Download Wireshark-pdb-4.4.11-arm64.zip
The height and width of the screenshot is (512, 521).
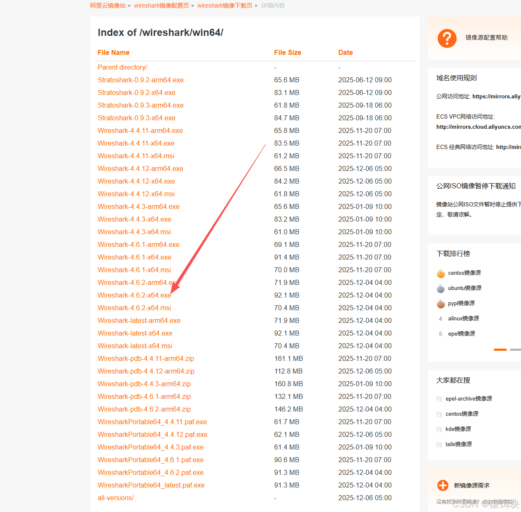click(146, 358)
